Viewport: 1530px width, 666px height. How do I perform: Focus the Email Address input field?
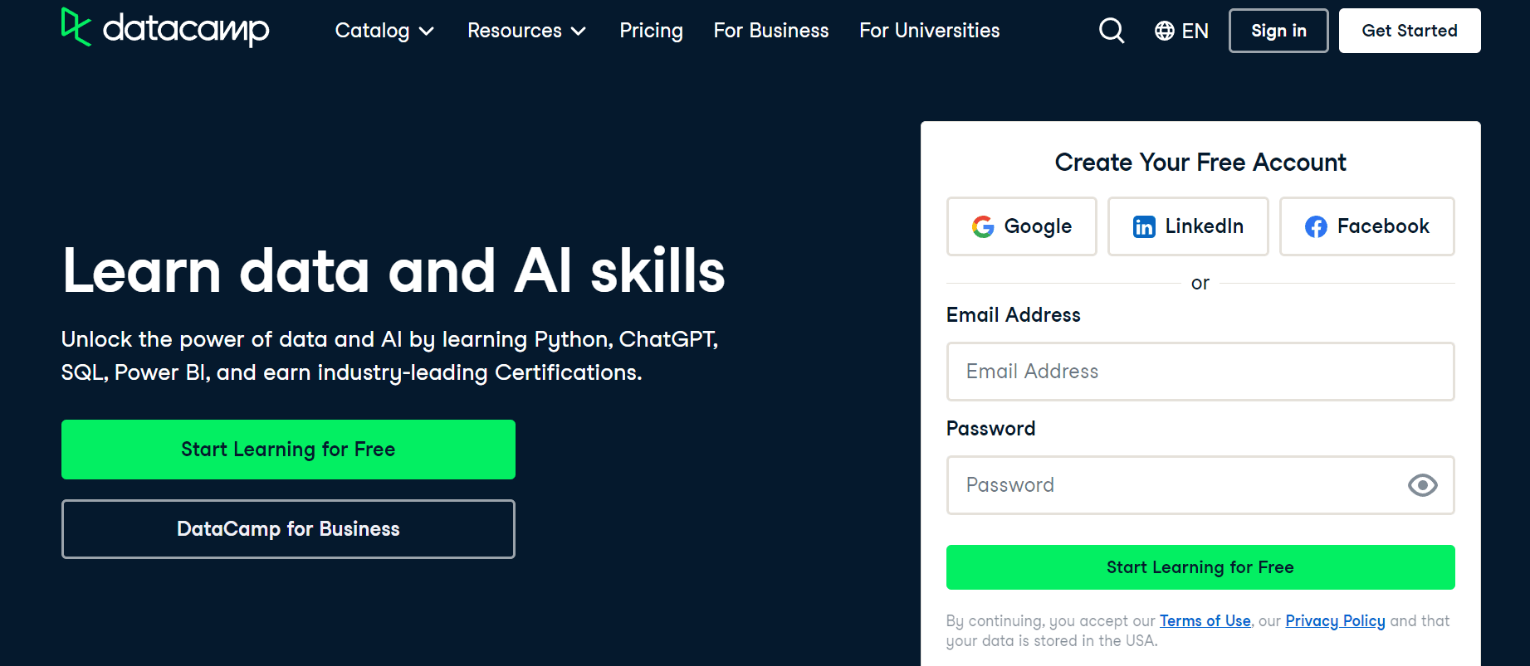(x=1200, y=372)
